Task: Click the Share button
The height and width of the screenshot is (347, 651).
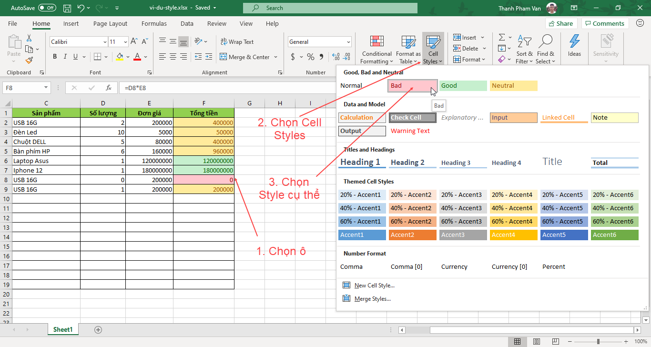Action: pos(561,23)
